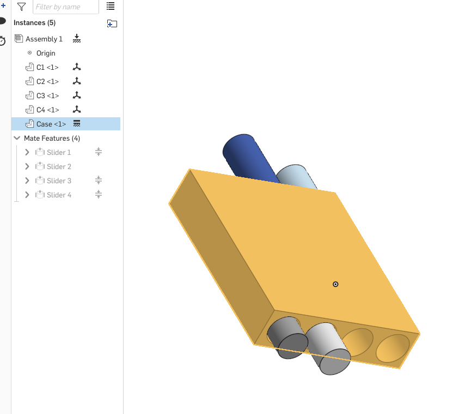Collapse the Mate Features section
This screenshot has width=459, height=414.
tap(17, 138)
